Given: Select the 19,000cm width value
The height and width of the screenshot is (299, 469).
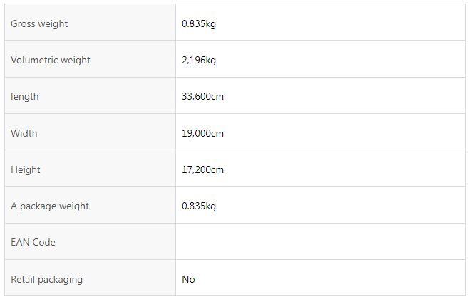Looking at the screenshot, I should pyautogui.click(x=202, y=133).
